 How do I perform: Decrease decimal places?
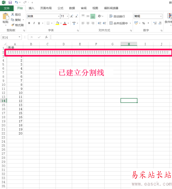coord(160,23)
